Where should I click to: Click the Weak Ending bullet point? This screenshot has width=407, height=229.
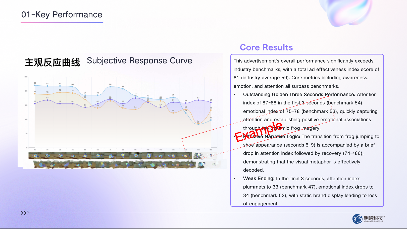pyautogui.click(x=259, y=179)
